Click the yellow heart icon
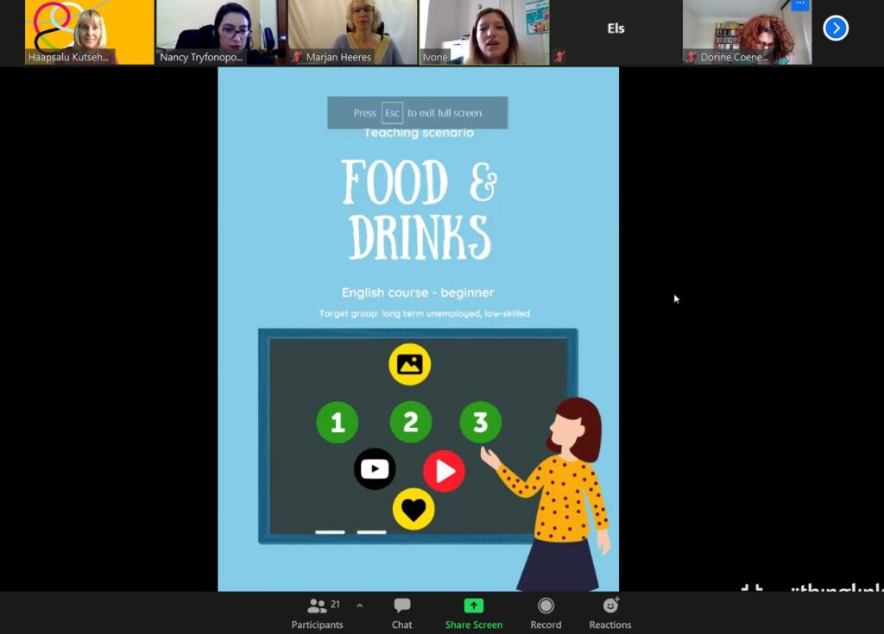The image size is (884, 634). (x=414, y=509)
